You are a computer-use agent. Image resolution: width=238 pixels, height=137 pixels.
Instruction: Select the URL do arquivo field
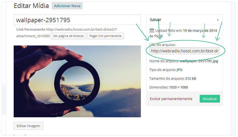pyautogui.click(x=185, y=51)
